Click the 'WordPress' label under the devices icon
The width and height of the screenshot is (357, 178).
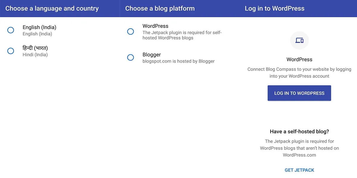click(x=299, y=59)
